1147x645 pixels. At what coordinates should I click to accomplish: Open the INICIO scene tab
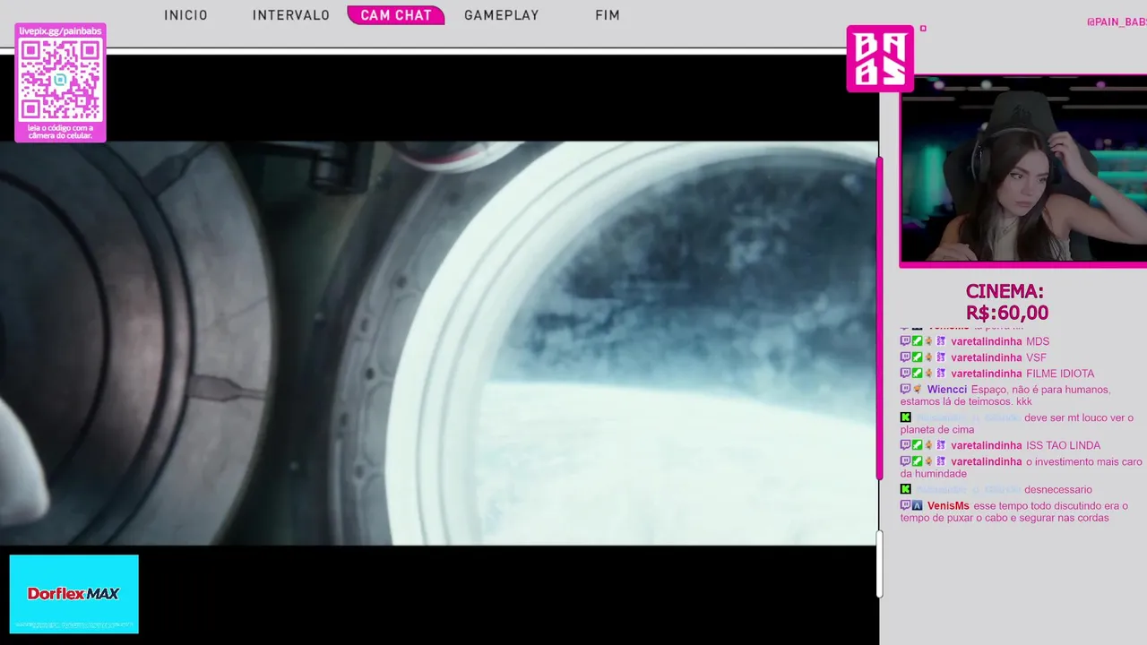pos(185,15)
